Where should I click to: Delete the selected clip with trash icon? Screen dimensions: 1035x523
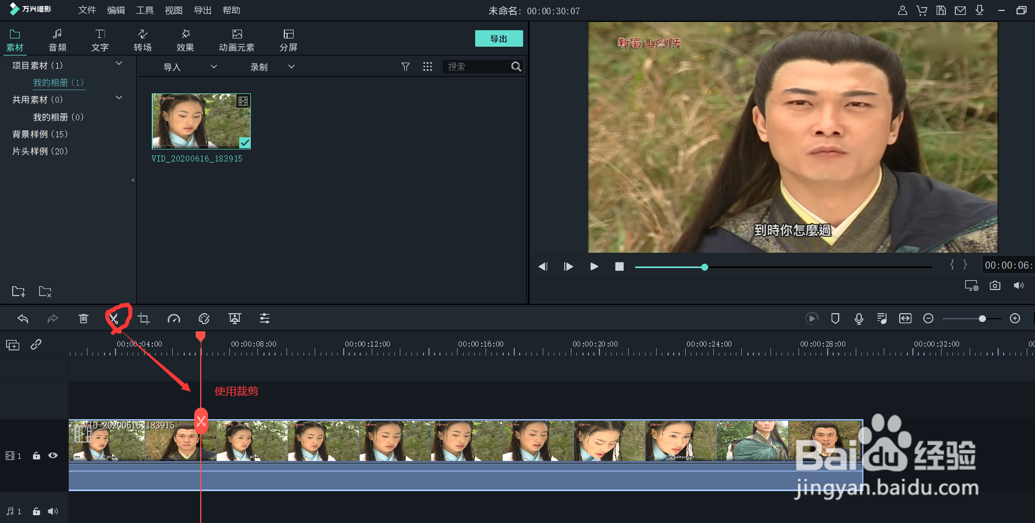coord(83,319)
